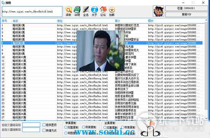
Task: Click address cell v_19rrfbx130.html
Action: (82, 89)
